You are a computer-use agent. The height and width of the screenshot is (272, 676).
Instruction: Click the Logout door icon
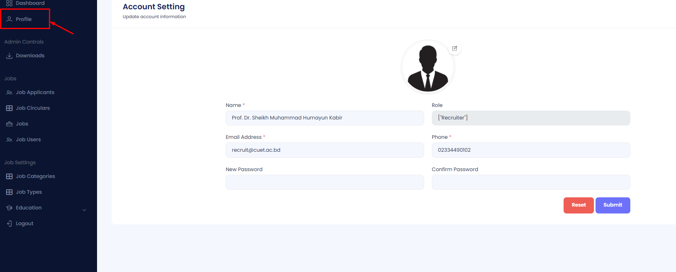(x=9, y=224)
